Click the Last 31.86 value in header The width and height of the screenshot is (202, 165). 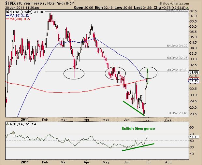pos(143,7)
